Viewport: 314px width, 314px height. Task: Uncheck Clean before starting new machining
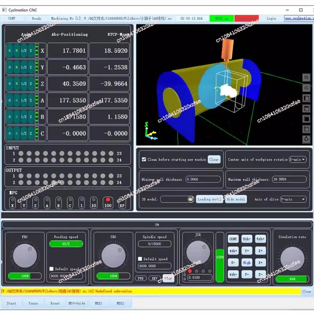pos(144,159)
